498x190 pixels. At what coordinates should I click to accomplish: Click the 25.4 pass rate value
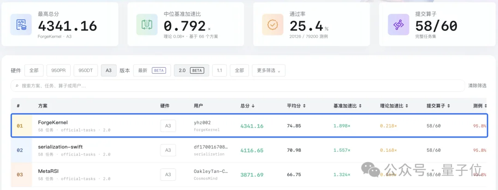pyautogui.click(x=306, y=26)
